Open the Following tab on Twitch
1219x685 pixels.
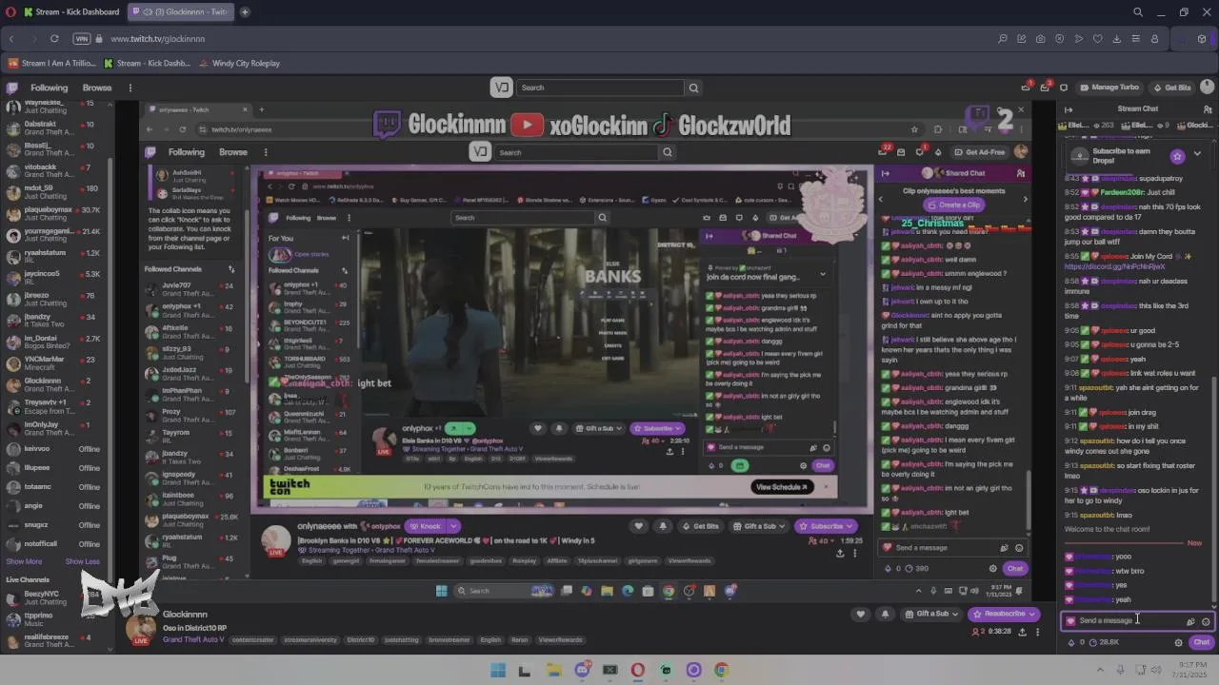[x=49, y=88]
